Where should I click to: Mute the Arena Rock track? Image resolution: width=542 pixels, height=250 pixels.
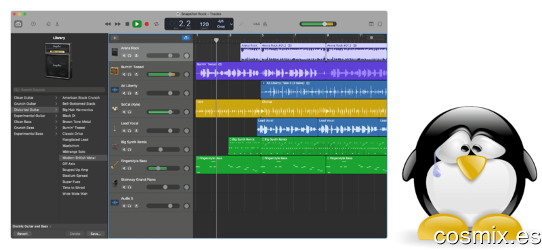tap(124, 55)
